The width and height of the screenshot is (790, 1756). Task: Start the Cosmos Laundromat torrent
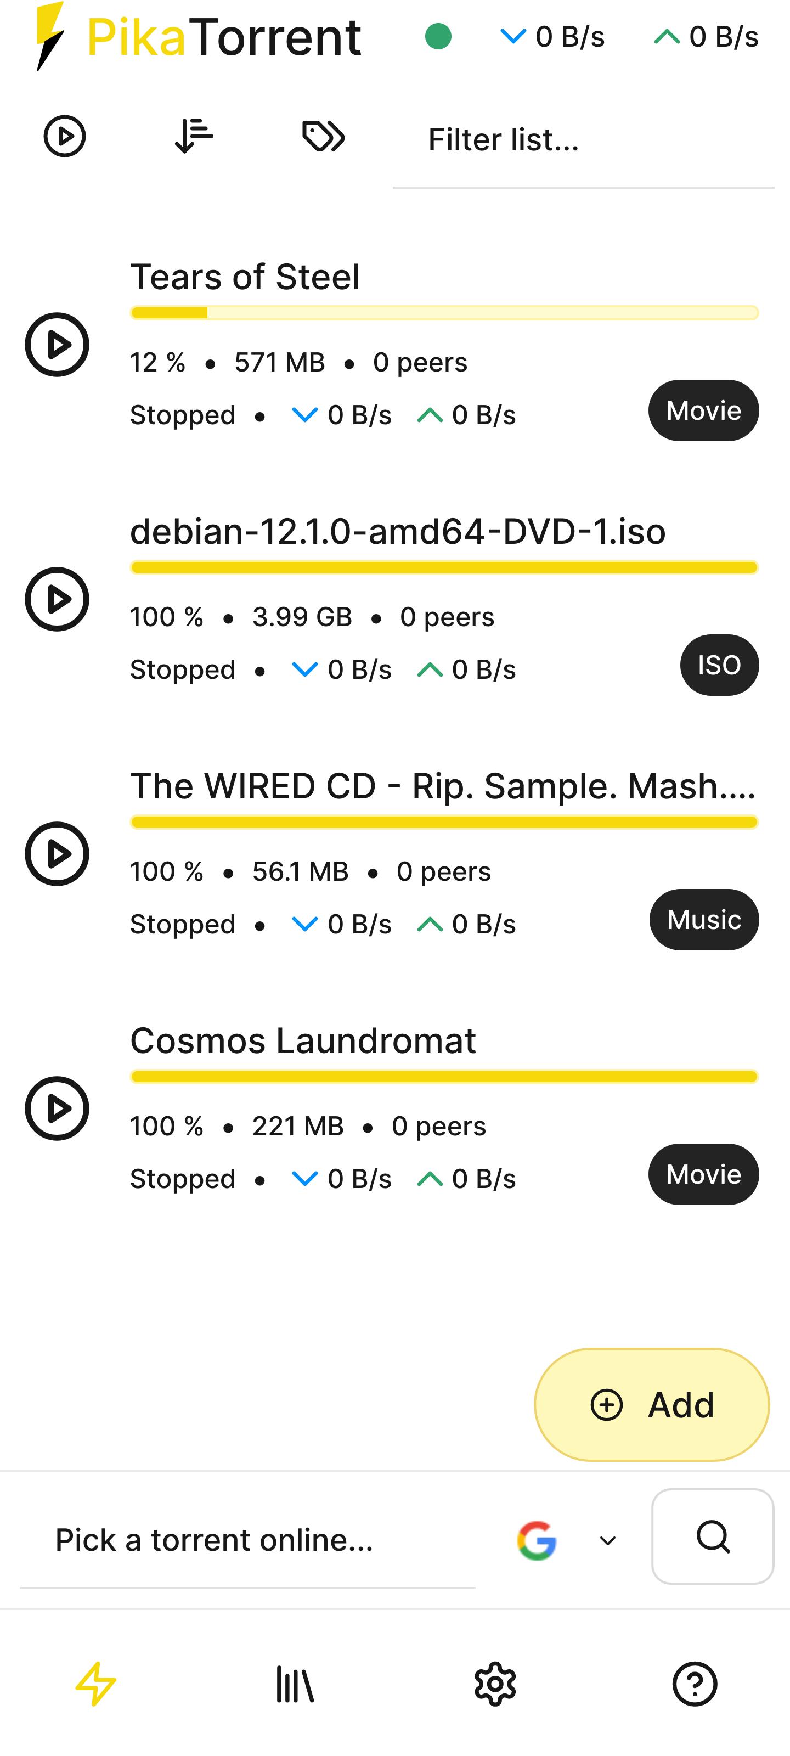click(x=57, y=1108)
